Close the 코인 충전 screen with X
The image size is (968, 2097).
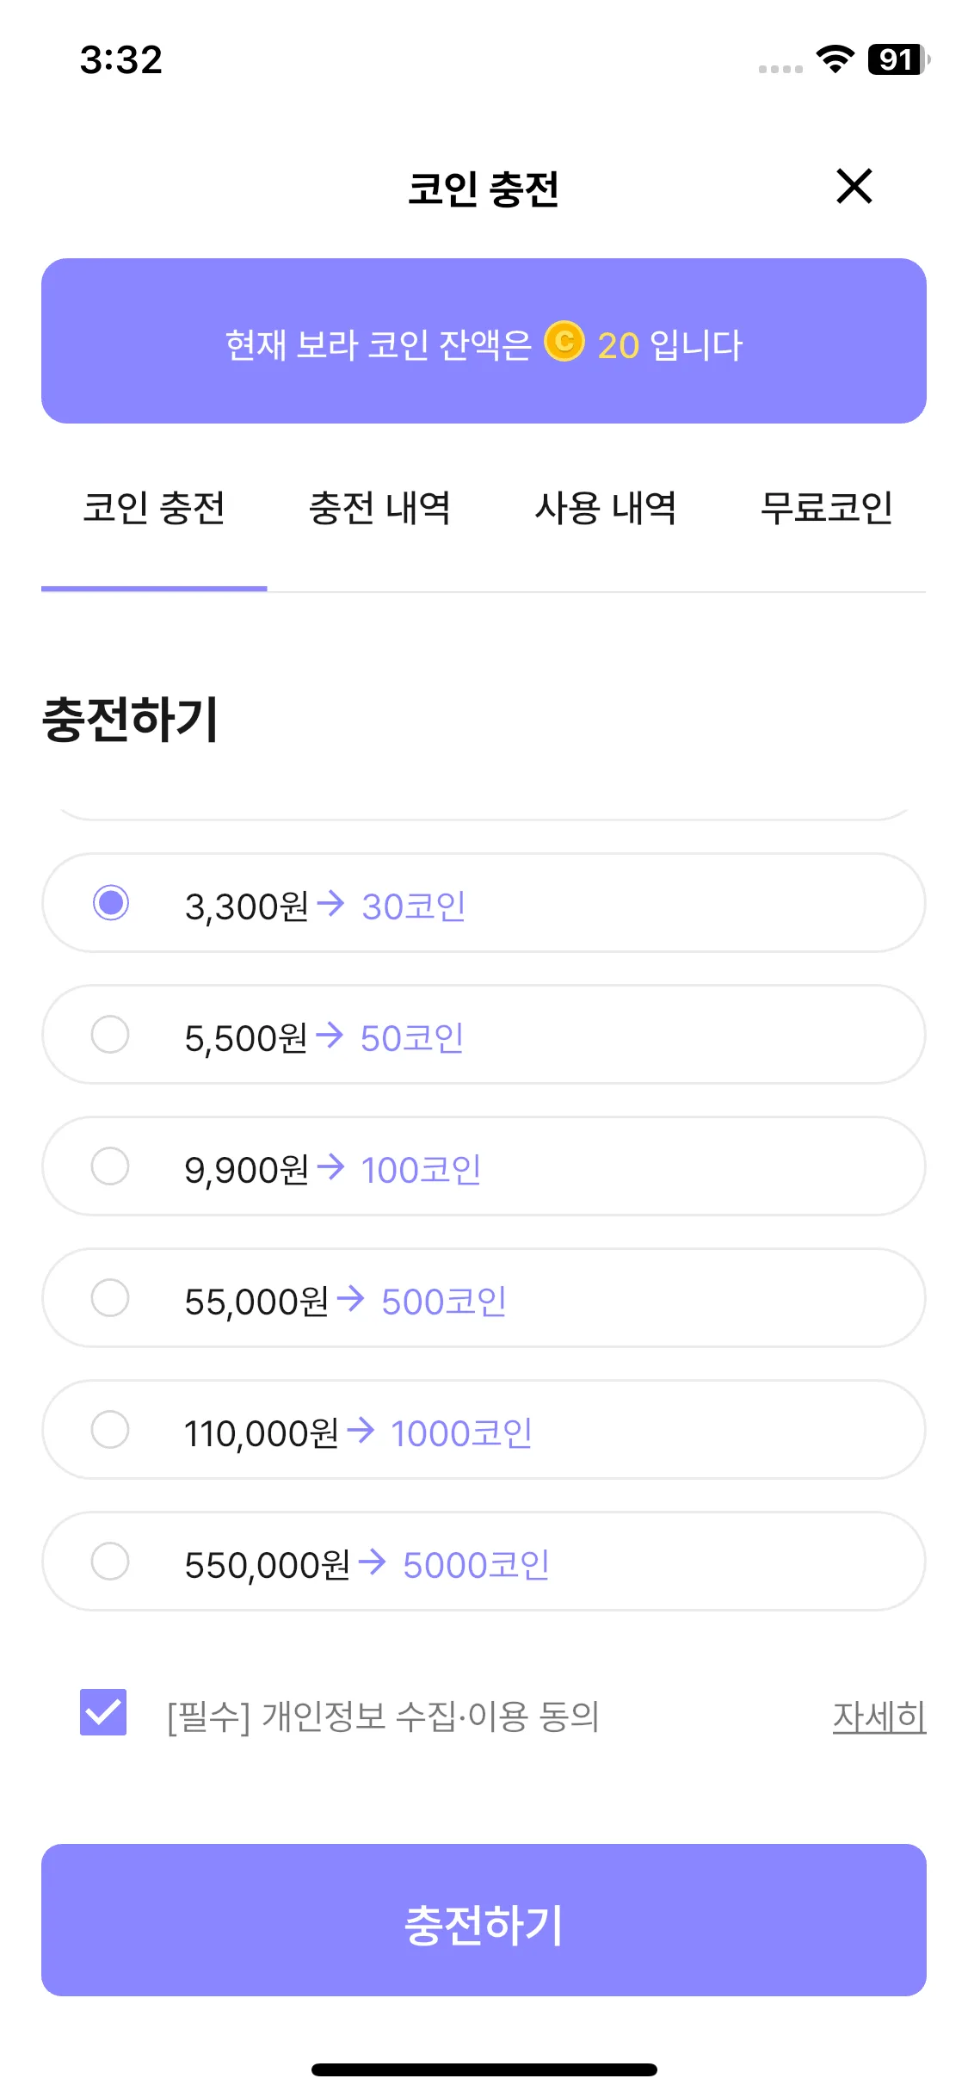pos(854,186)
